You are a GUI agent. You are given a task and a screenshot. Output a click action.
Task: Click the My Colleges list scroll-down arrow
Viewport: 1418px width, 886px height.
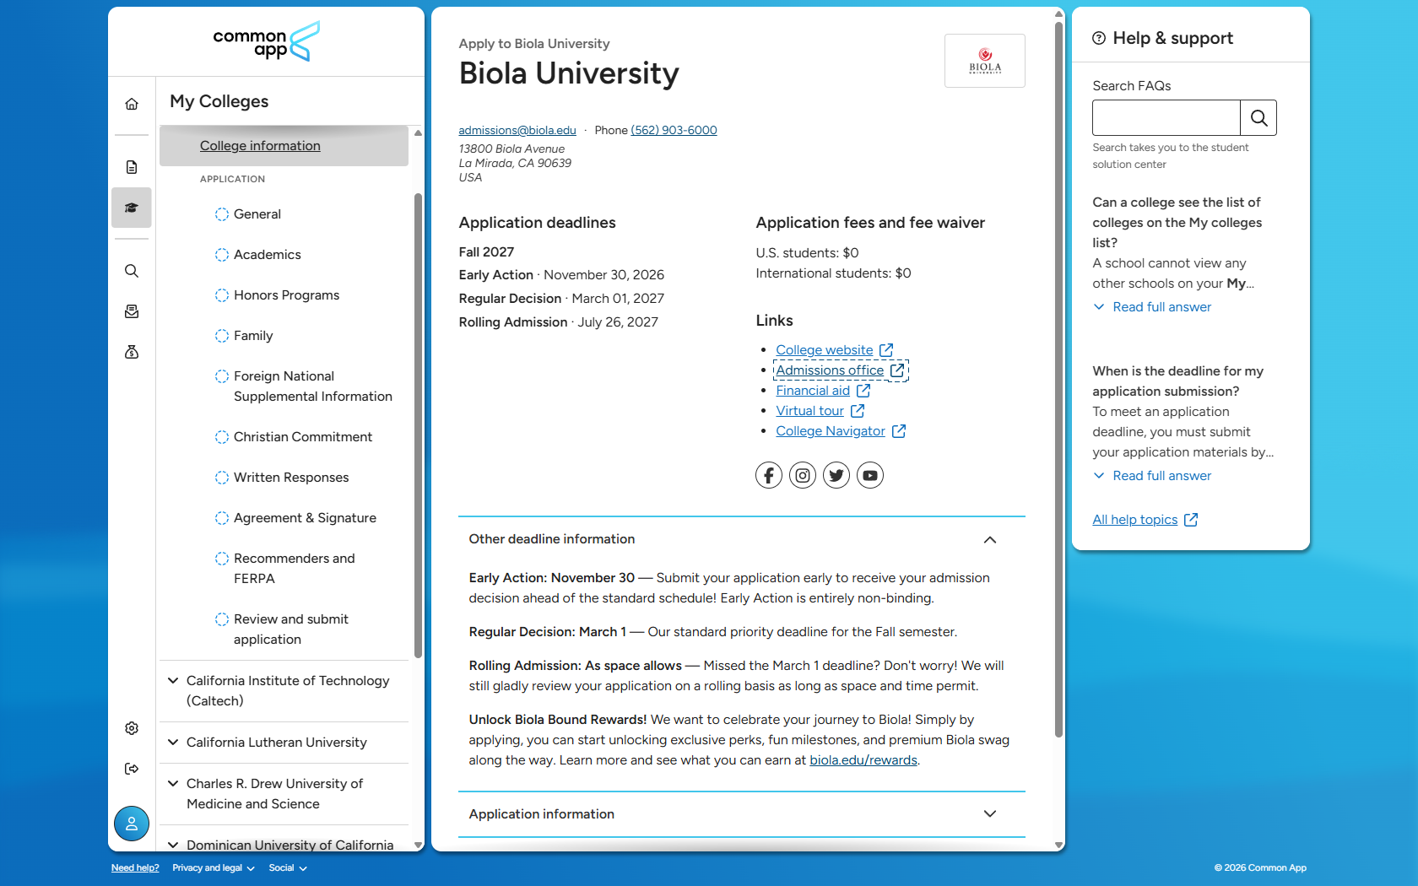coord(418,844)
